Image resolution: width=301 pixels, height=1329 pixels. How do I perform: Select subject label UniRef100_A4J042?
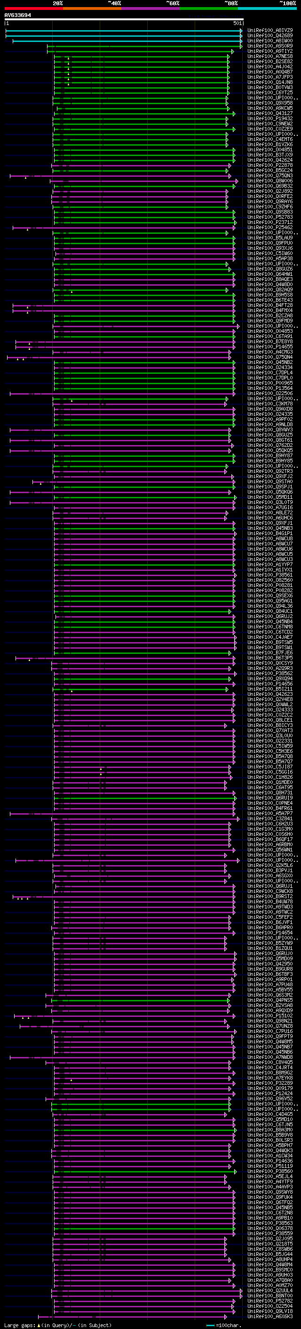point(270,66)
